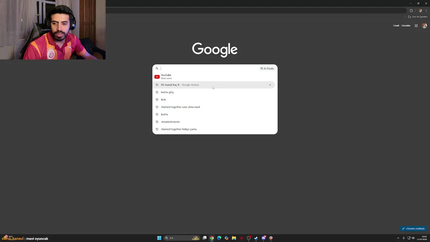The height and width of the screenshot is (242, 430).
Task: Restore down the Chrome window
Action: tap(418, 3)
